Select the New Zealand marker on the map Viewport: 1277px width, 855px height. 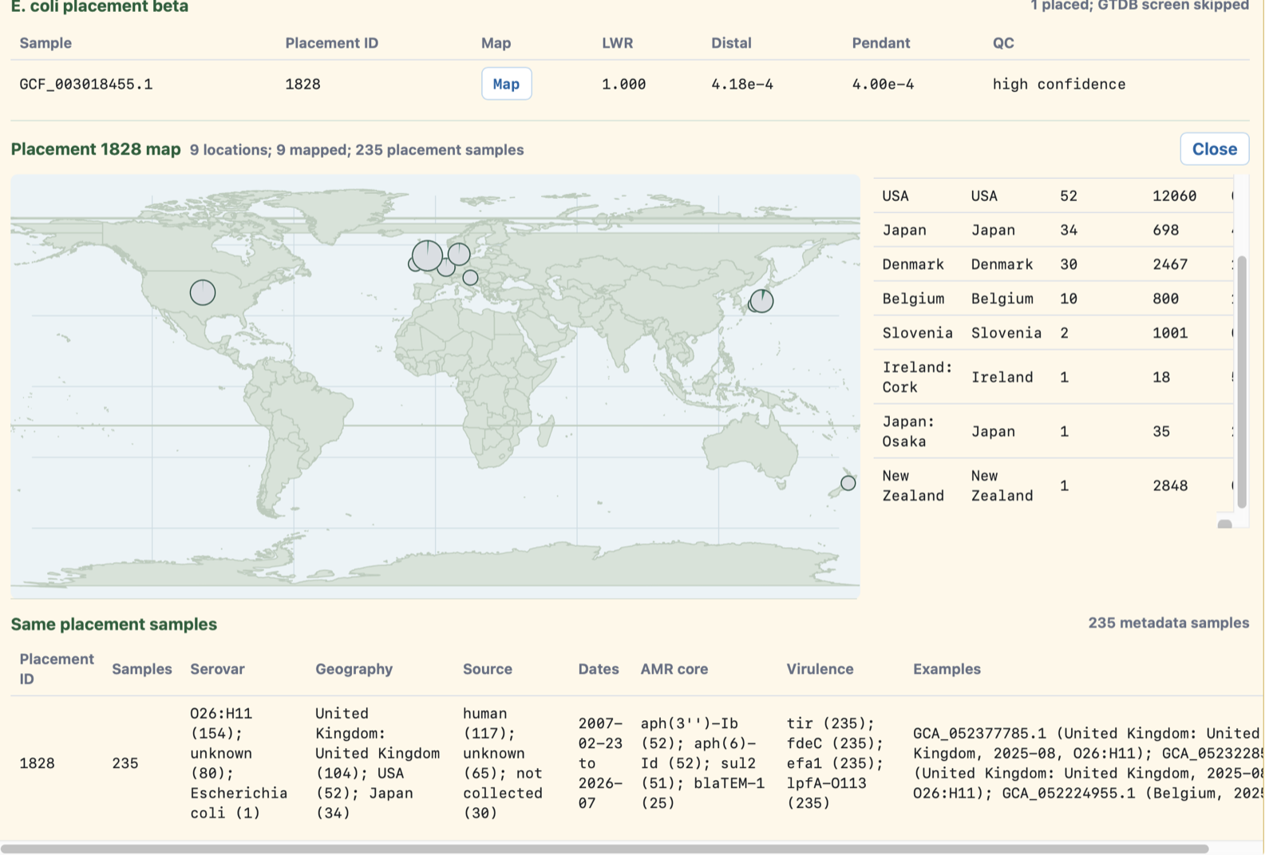point(848,483)
